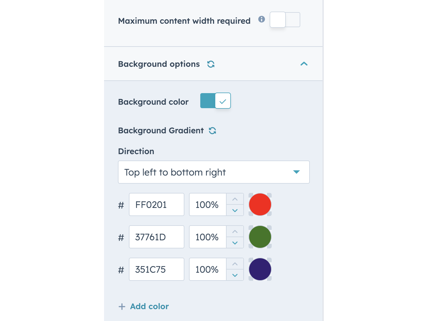Reset the Background Gradient settings

point(213,131)
